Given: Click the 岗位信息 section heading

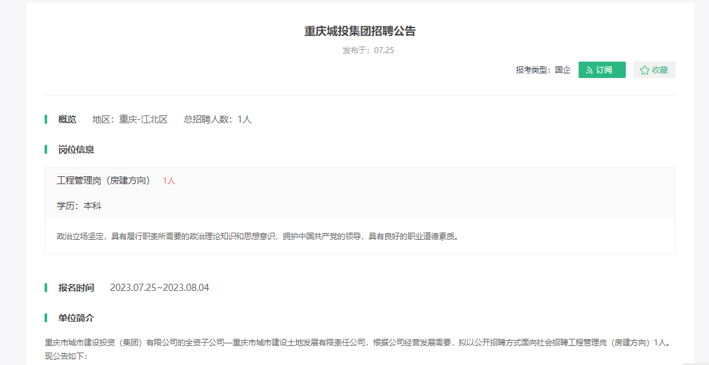Looking at the screenshot, I should [76, 149].
